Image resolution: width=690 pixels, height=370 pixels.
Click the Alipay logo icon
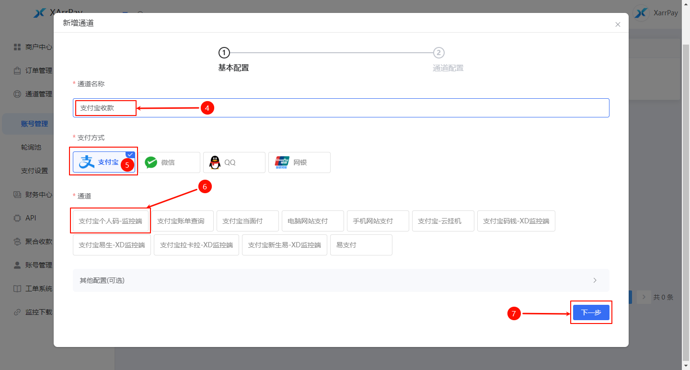[87, 162]
